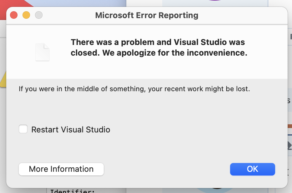This screenshot has height=193, width=292.
Task: Click the purple icon peeking above dialog
Action: 215,0
